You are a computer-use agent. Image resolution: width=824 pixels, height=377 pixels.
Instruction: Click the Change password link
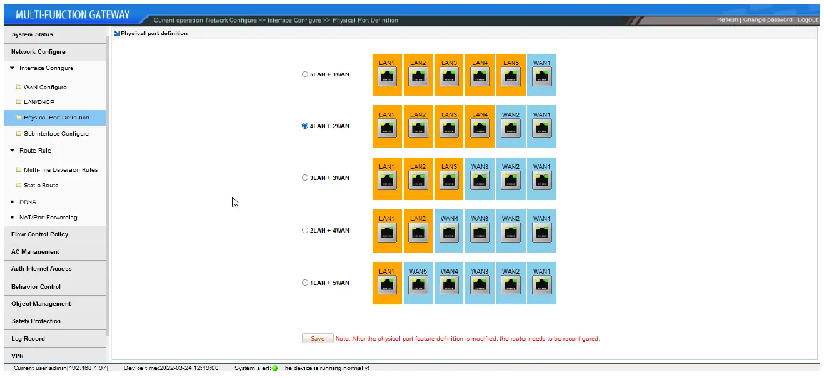768,20
